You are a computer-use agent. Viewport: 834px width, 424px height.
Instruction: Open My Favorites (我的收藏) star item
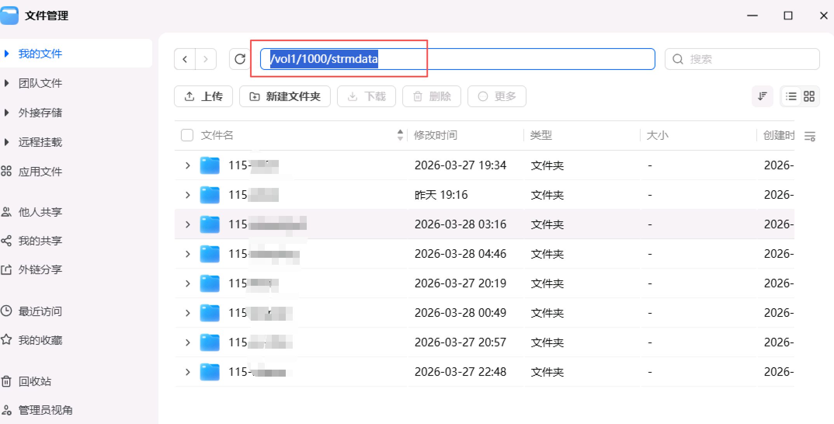[x=40, y=340]
